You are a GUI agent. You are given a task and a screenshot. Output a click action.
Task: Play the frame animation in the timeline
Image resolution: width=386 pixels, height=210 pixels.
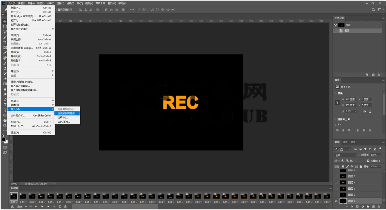pos(42,207)
